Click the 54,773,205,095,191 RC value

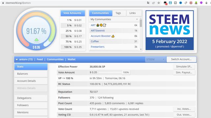point(117,84)
